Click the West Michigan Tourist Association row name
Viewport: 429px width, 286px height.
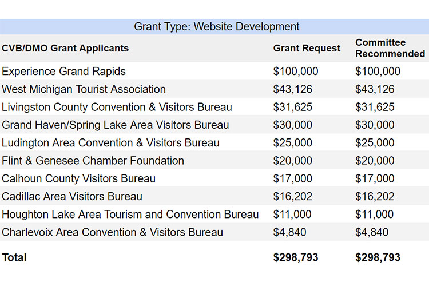click(x=84, y=89)
